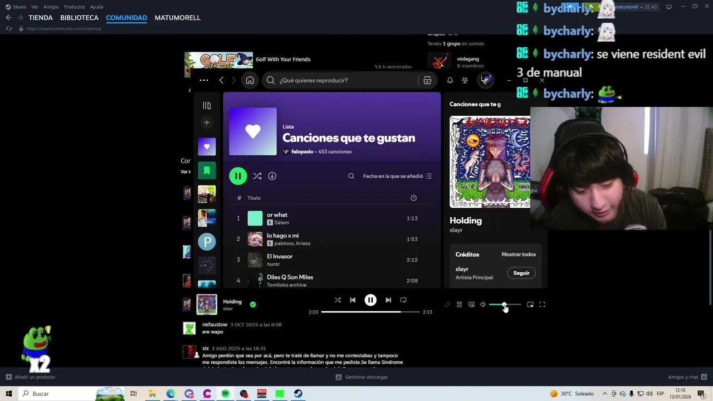Create playlist with plus icon
This screenshot has height=401, width=713.
207,123
